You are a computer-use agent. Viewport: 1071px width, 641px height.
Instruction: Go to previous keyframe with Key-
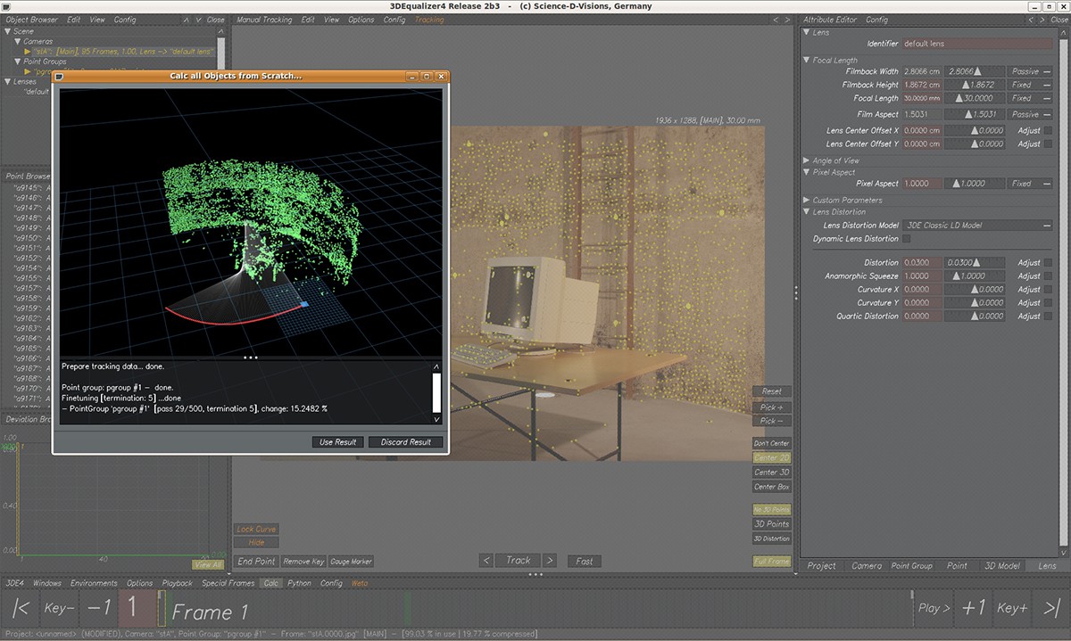coord(61,609)
